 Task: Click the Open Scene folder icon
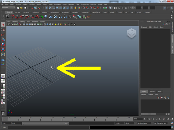[21, 8]
